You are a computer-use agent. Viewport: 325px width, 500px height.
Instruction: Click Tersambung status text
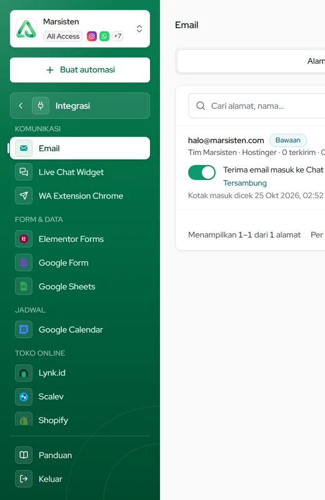(245, 183)
